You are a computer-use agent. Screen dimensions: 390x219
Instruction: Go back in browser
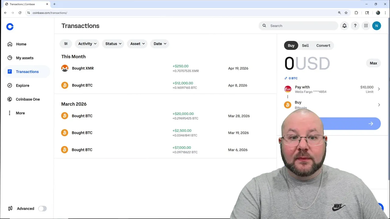click(5, 13)
